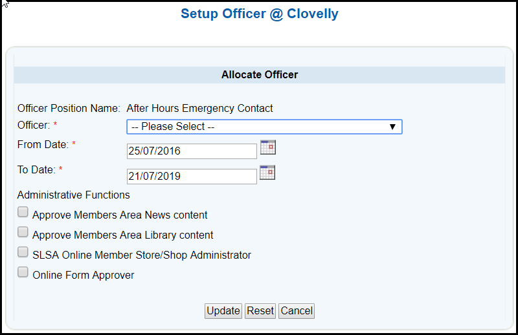This screenshot has height=335, width=518.
Task: Click the Officer dropdown arrow
Action: 392,127
